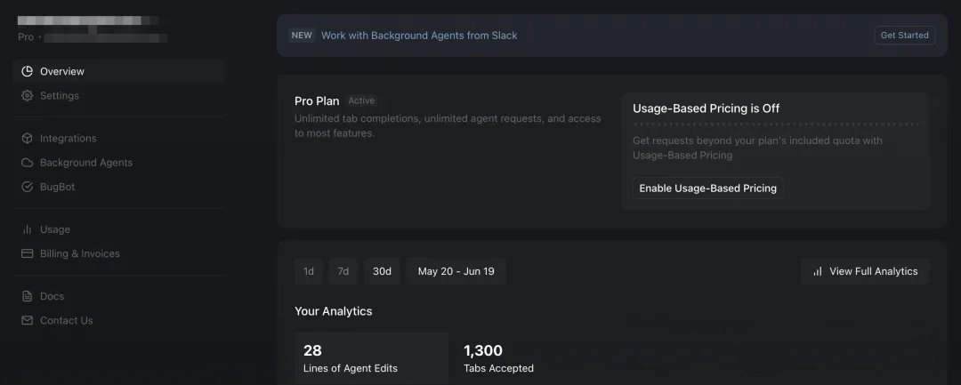This screenshot has width=961, height=385.
Task: Click the Get Started button
Action: coord(905,36)
